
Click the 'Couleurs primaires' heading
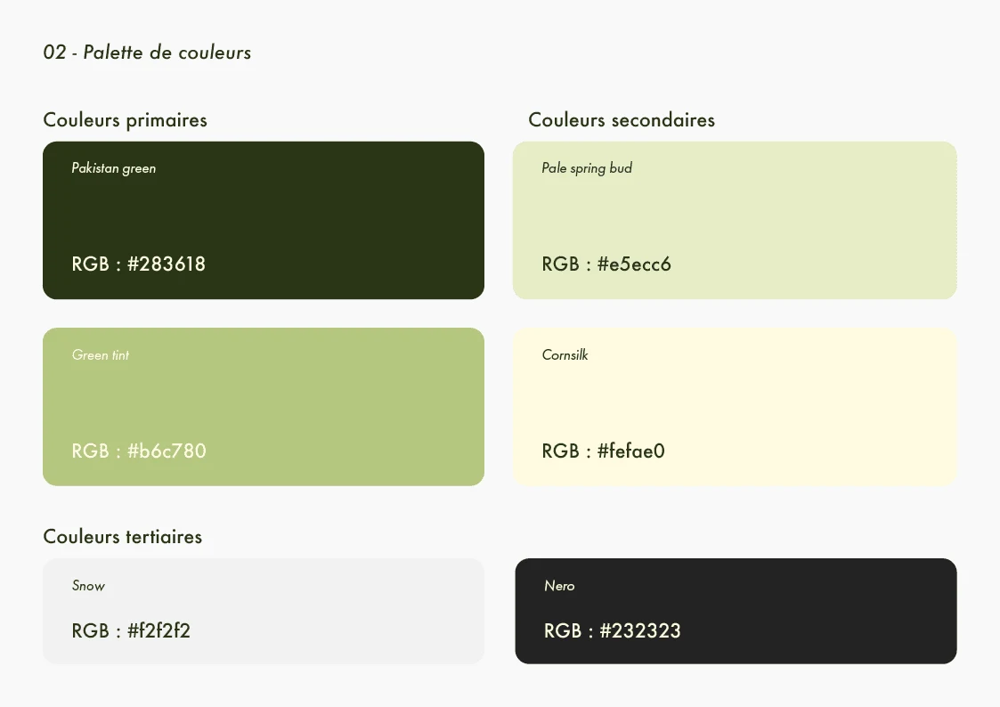125,120
